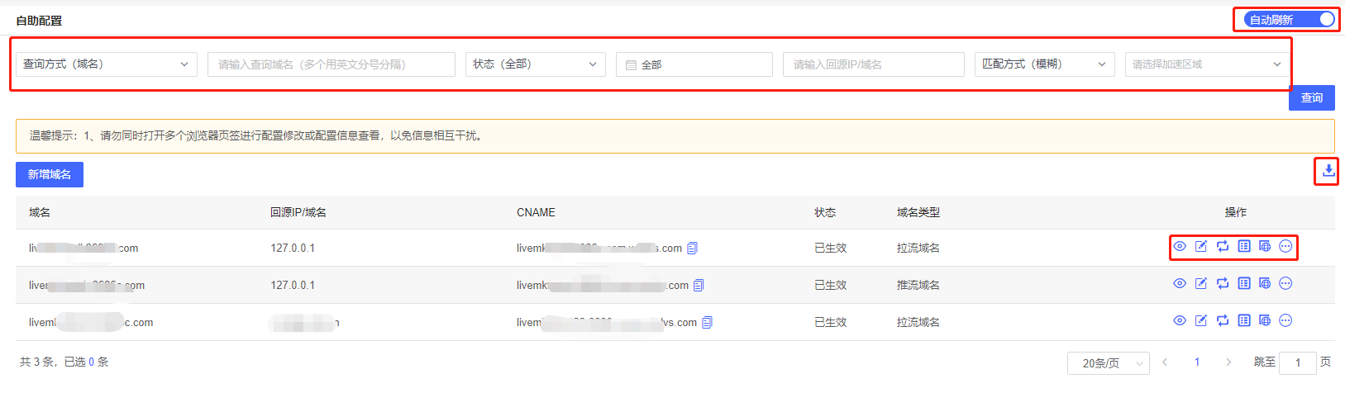Click the 操作 column header
1345x393 pixels.
[1236, 212]
